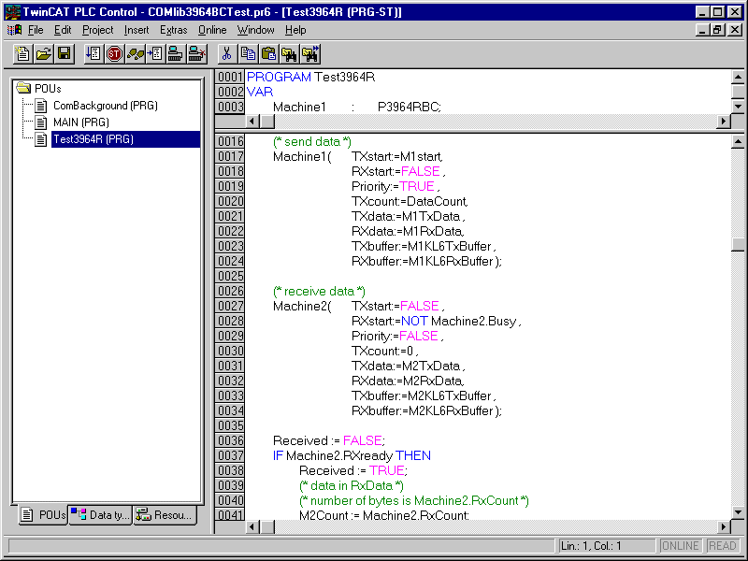Click the Login computer icon

tap(176, 53)
